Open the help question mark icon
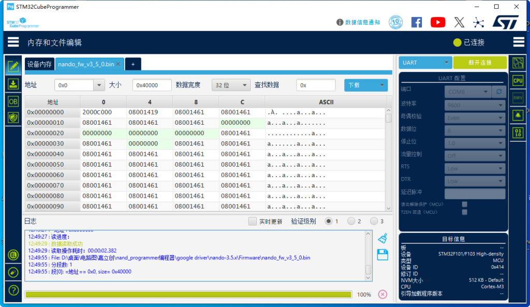The image size is (530, 307). pyautogui.click(x=13, y=290)
